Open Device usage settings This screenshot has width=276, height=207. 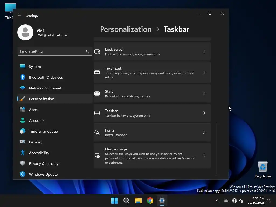[x=152, y=156]
